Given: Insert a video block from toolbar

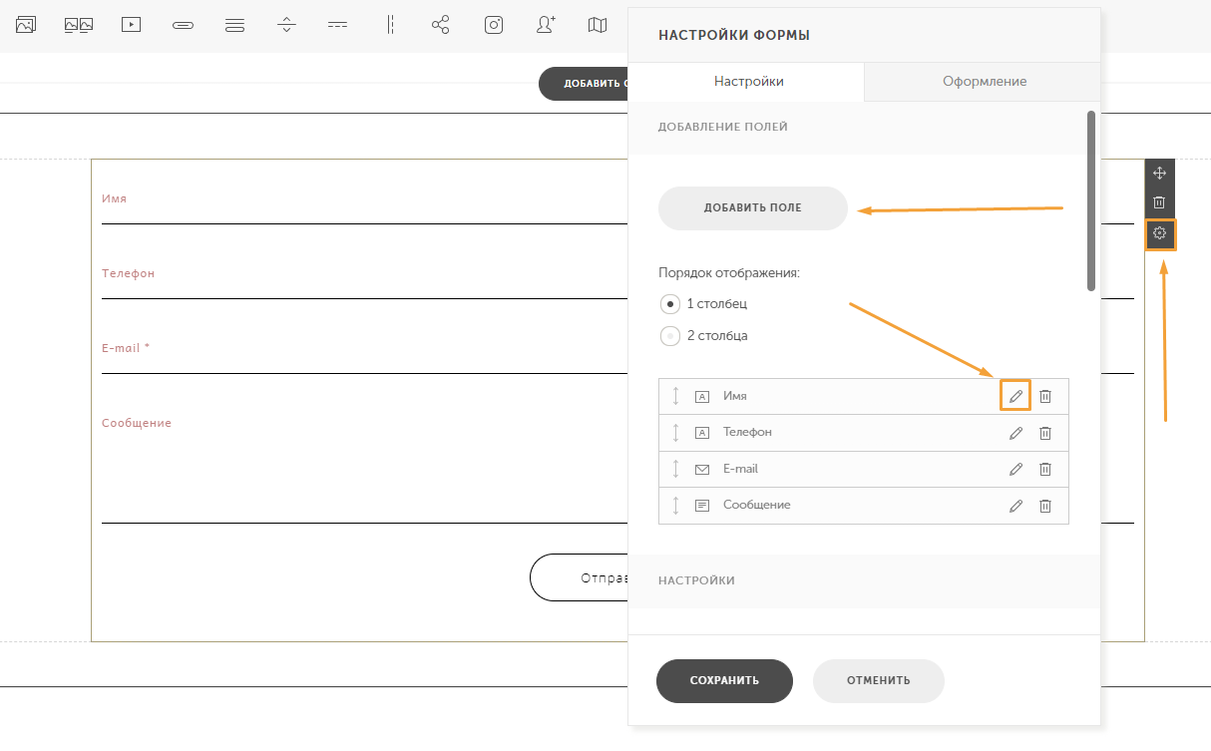Looking at the screenshot, I should click(x=131, y=25).
